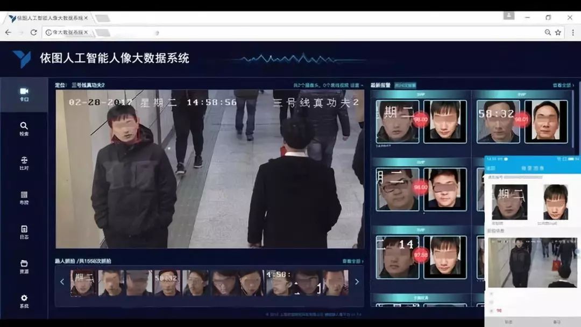The image size is (581, 327).
Task: Open the capture photo in mobile alert panel
Action: pos(509,202)
